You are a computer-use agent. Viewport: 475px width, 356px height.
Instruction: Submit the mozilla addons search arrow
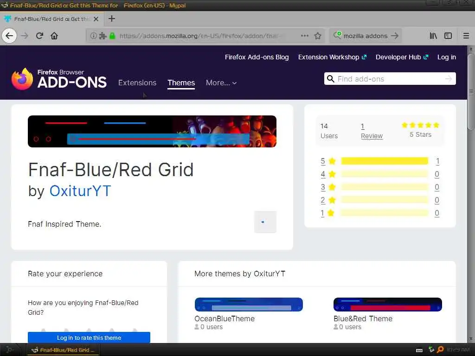394,36
